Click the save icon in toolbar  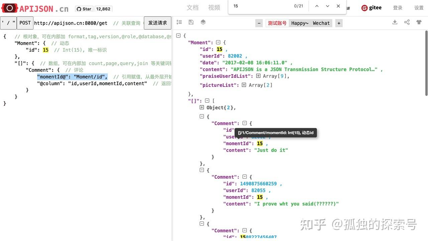pos(191,22)
